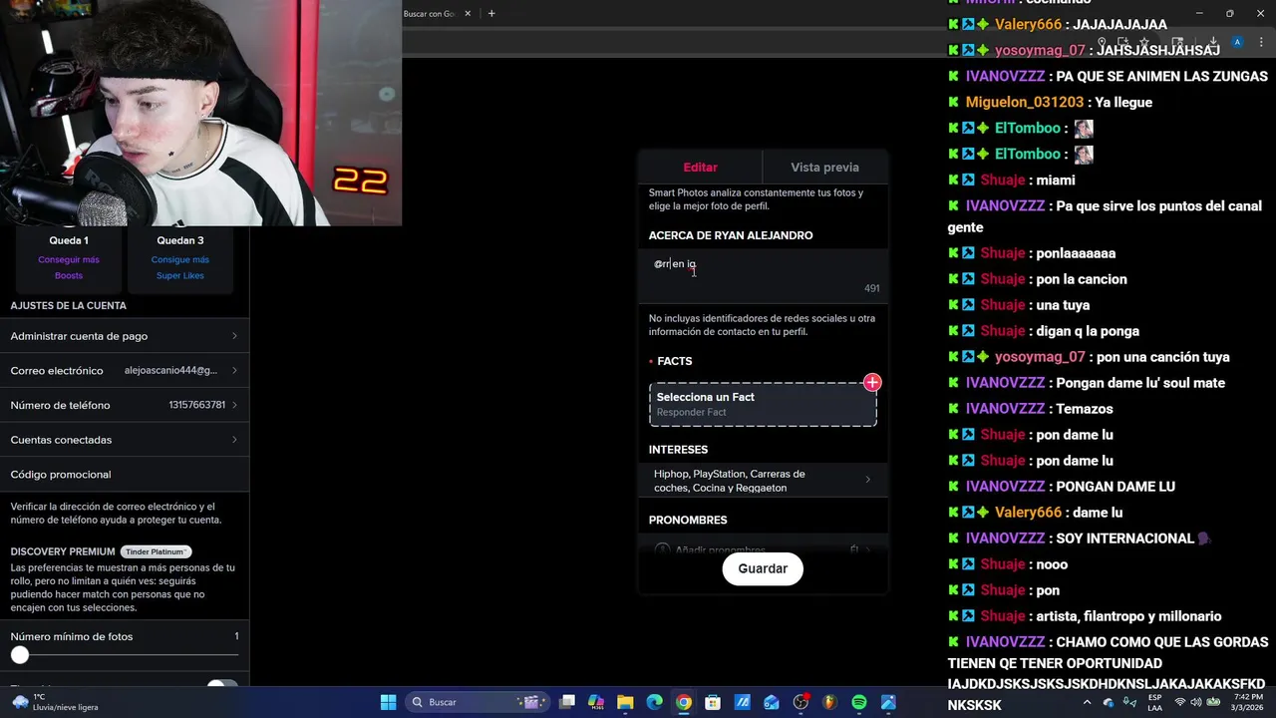Image resolution: width=1276 pixels, height=718 pixels.
Task: Close the 'Buscar con Google' browser tab
Action: click(x=468, y=14)
